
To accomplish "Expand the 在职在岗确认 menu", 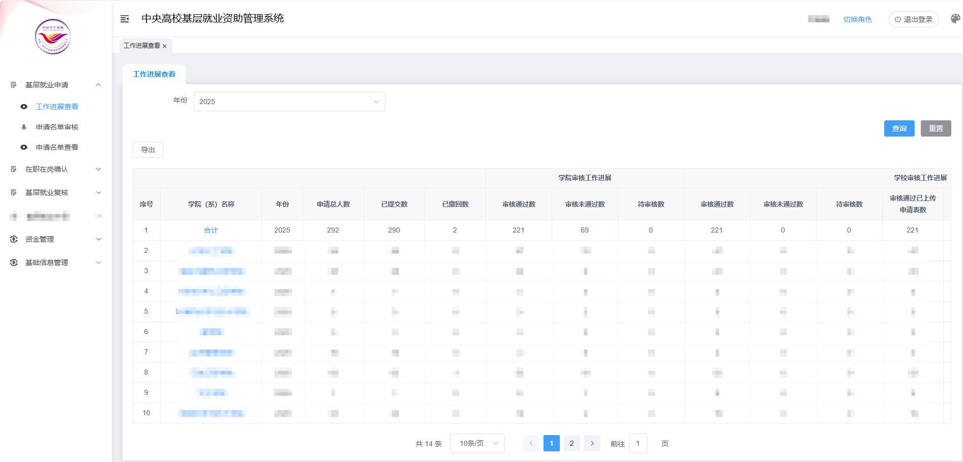I will pos(99,169).
